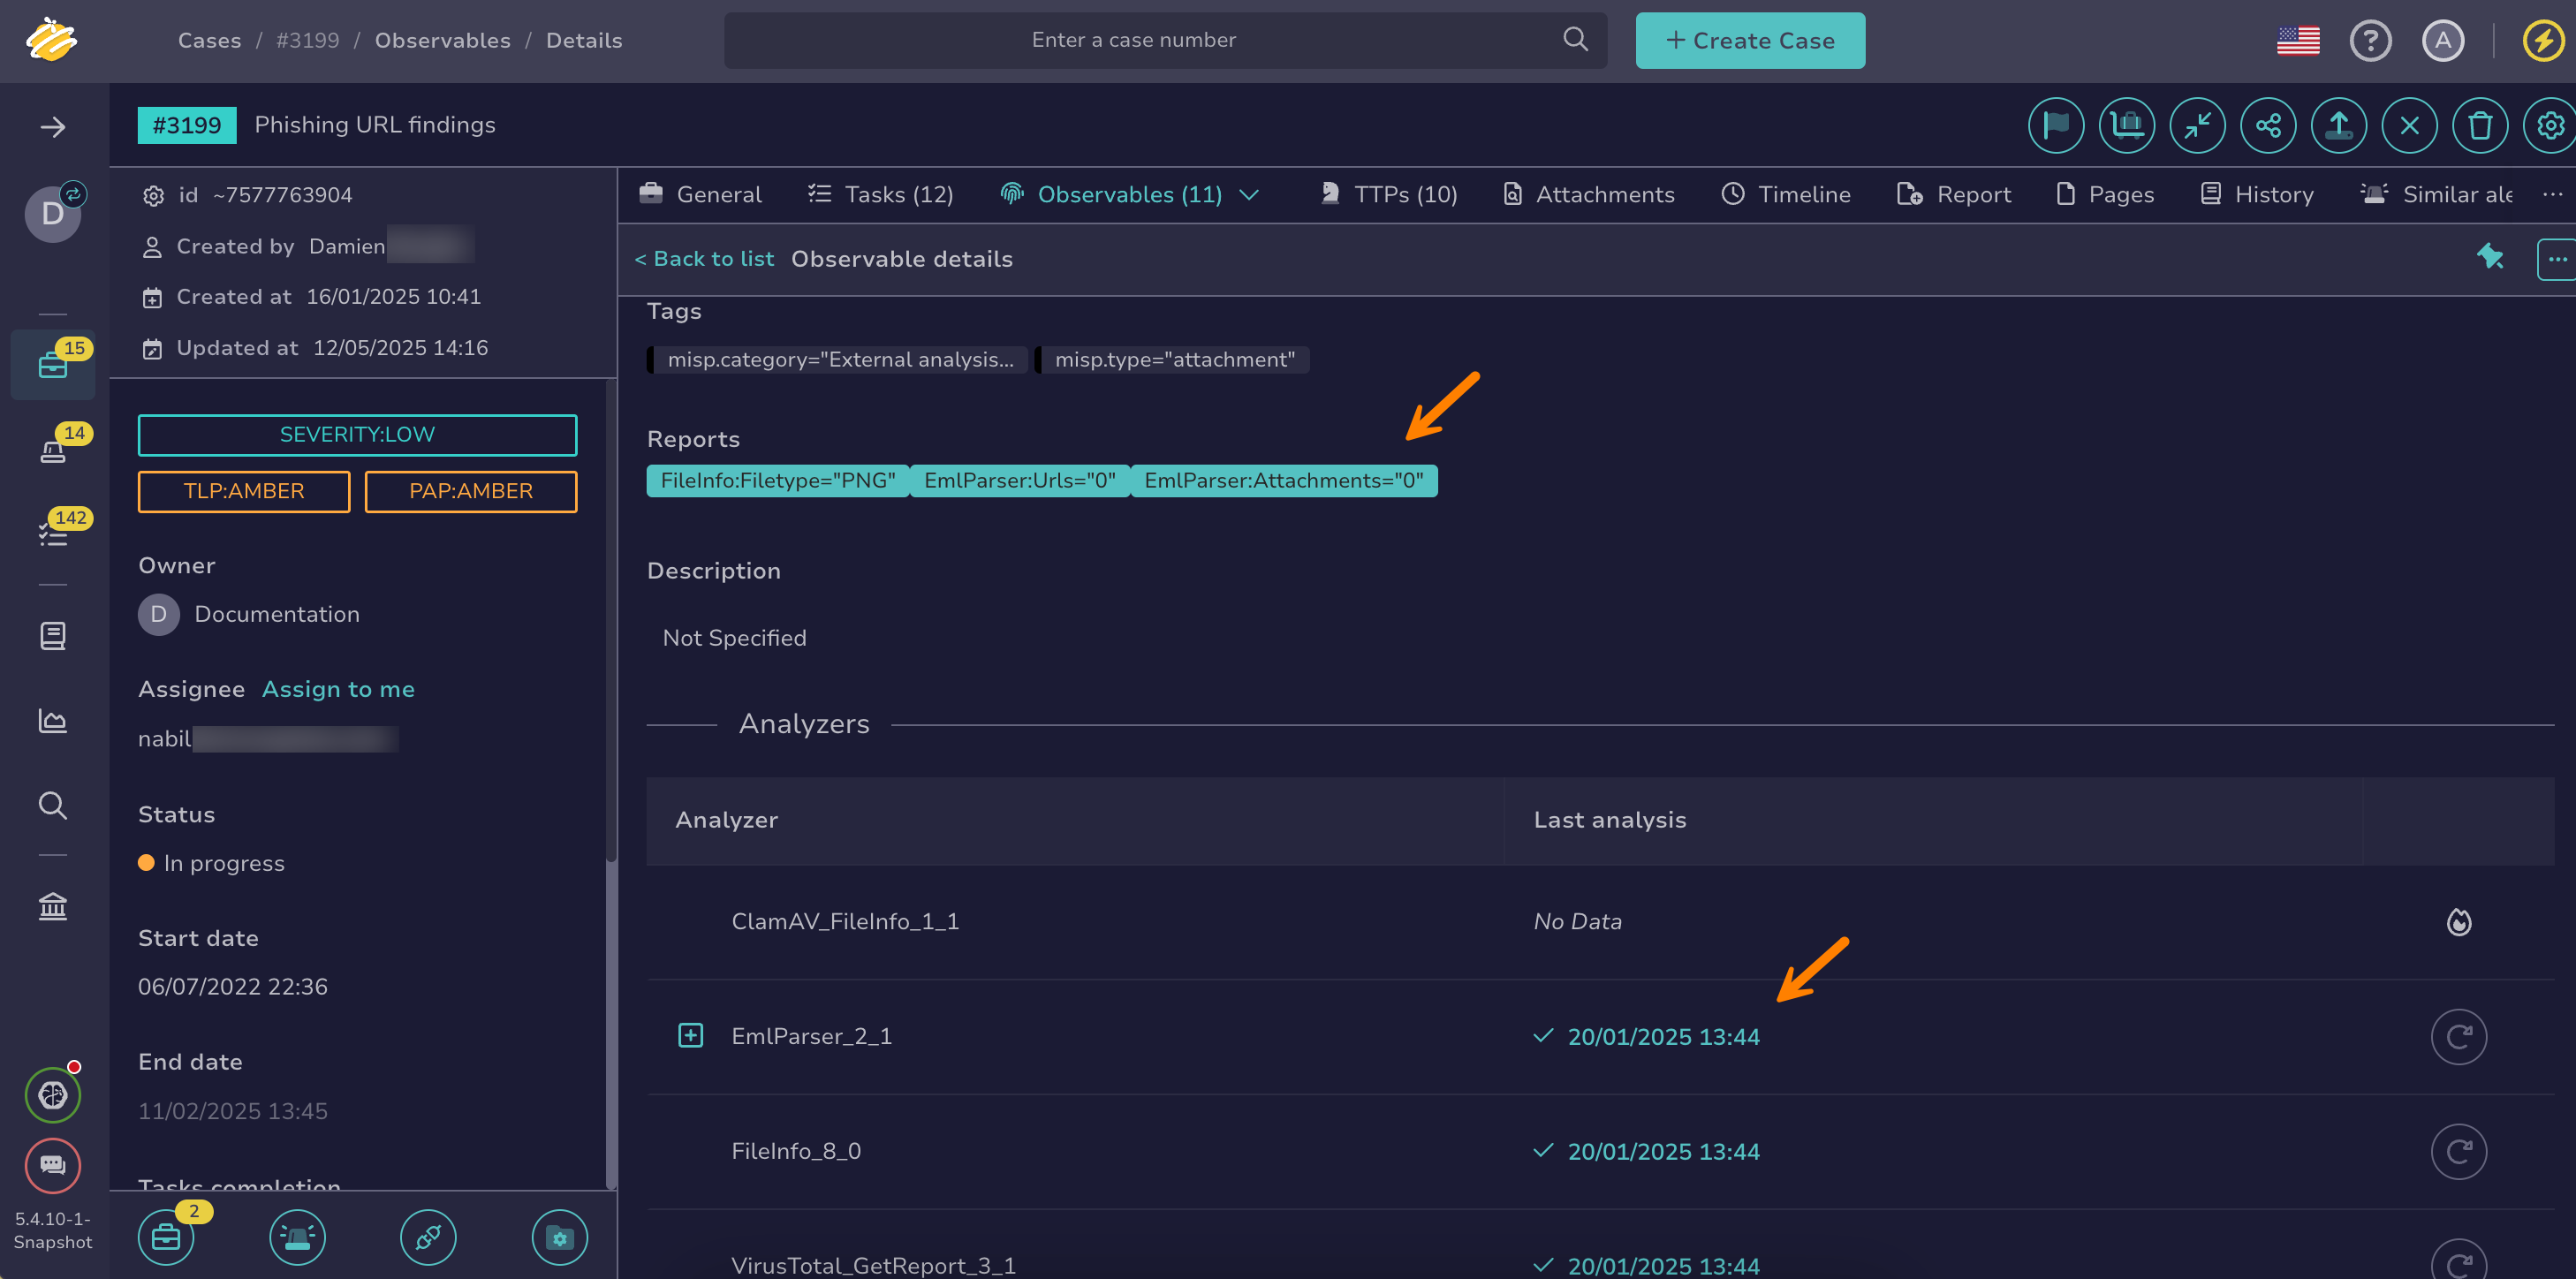The width and height of the screenshot is (2576, 1279).
Task: Go to #3199 breadcrumb
Action: [307, 41]
